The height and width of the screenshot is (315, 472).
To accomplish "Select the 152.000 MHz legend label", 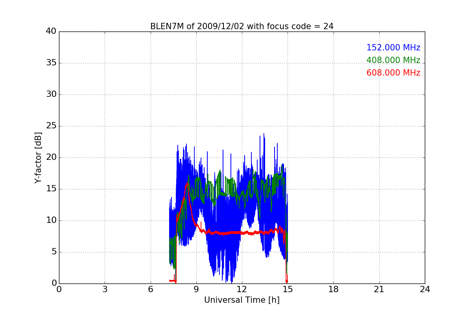I will (393, 48).
